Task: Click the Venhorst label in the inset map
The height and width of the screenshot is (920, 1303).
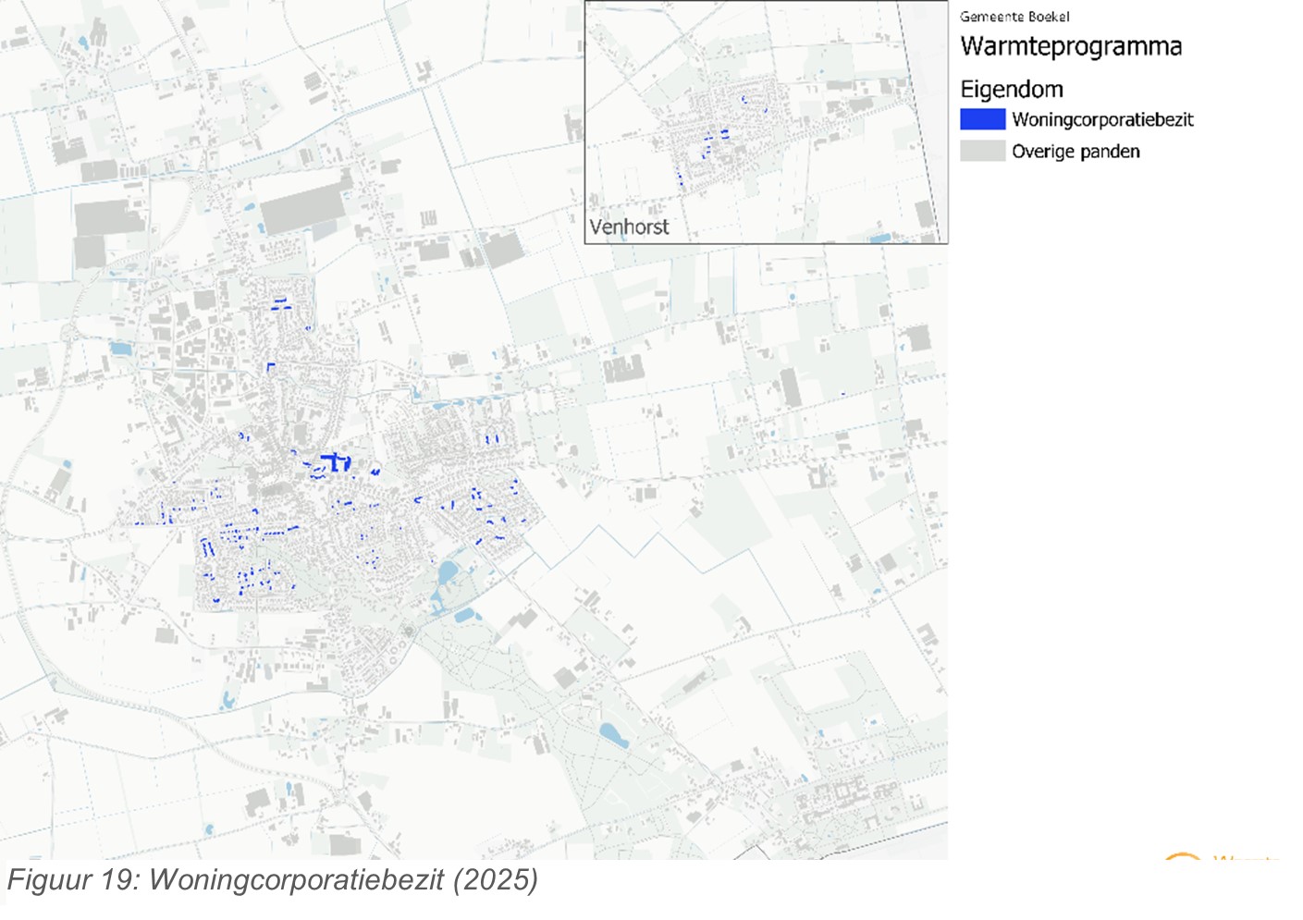Action: coord(629,227)
